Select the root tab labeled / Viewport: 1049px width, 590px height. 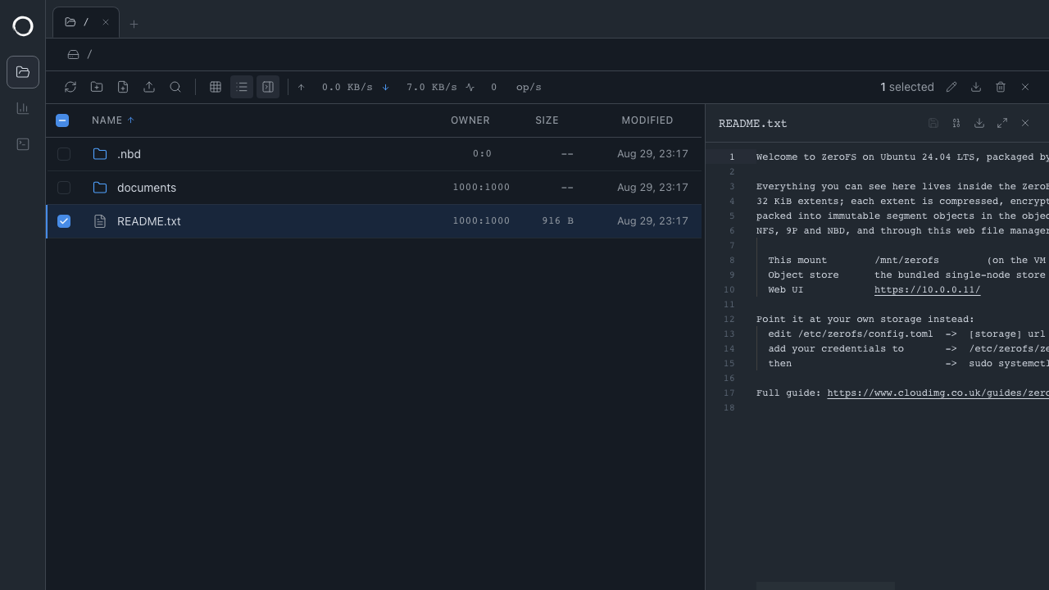tap(86, 23)
